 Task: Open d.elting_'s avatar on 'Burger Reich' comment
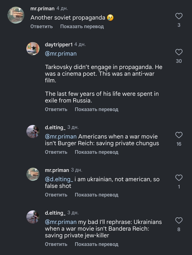(33, 132)
